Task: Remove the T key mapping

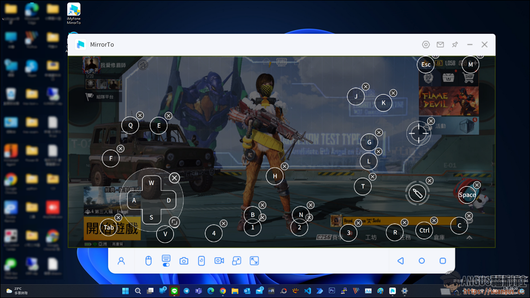Action: (x=373, y=176)
